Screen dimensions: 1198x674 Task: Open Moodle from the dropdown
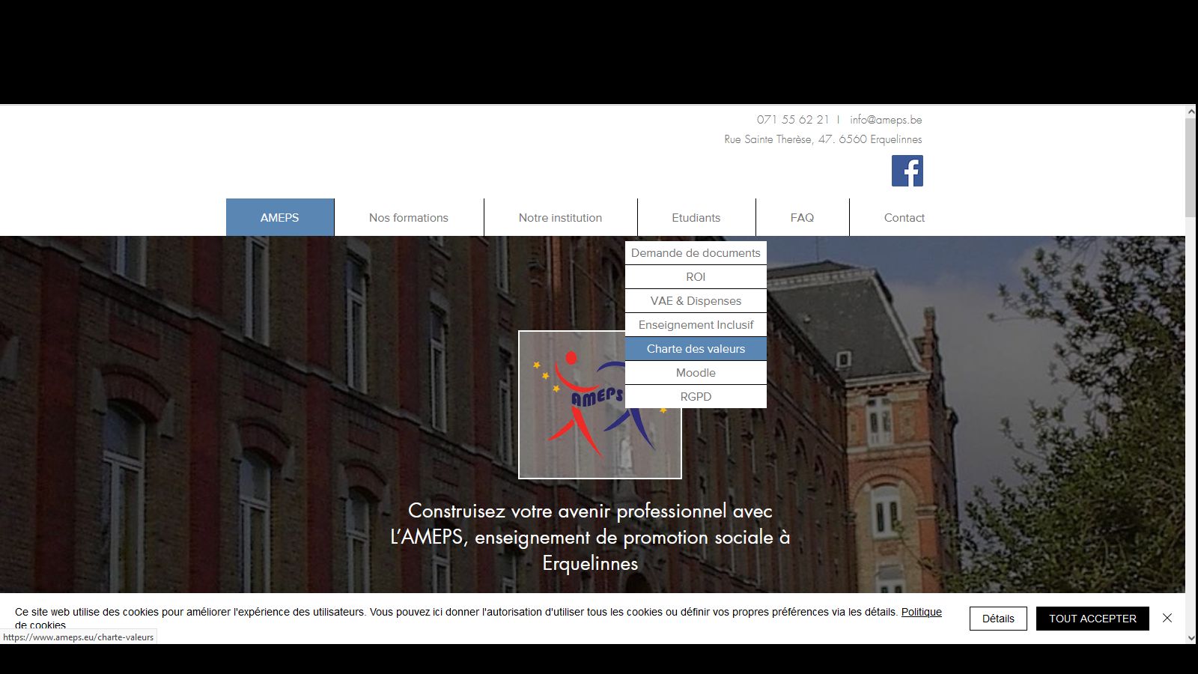pos(696,373)
